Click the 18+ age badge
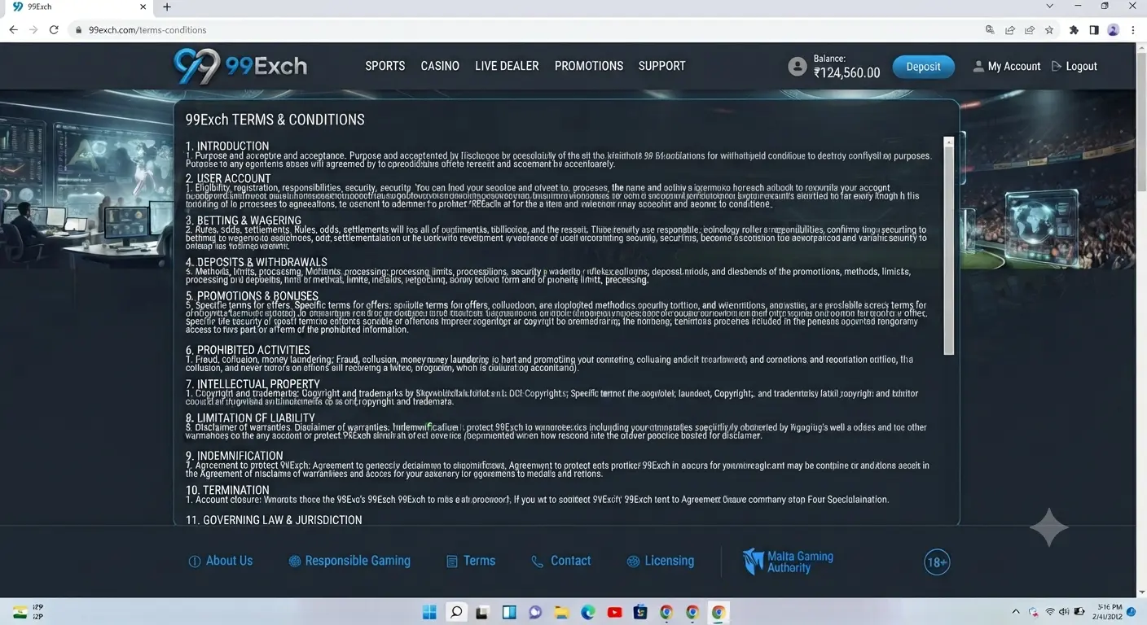 [937, 562]
